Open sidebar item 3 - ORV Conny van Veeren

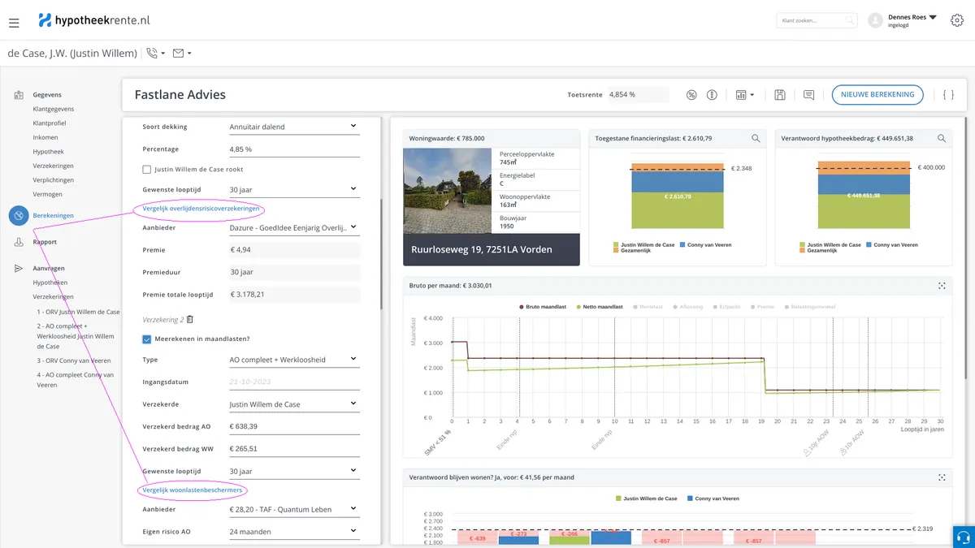(74, 360)
